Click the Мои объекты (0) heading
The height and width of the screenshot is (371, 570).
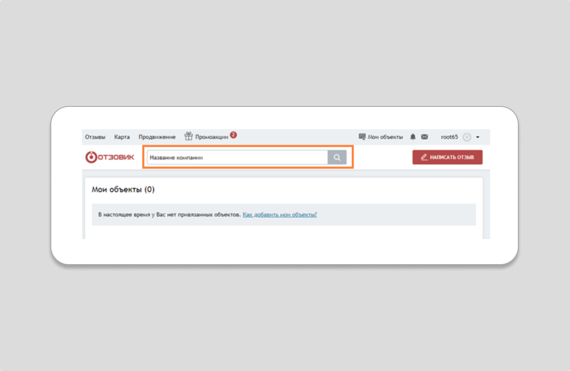(123, 189)
